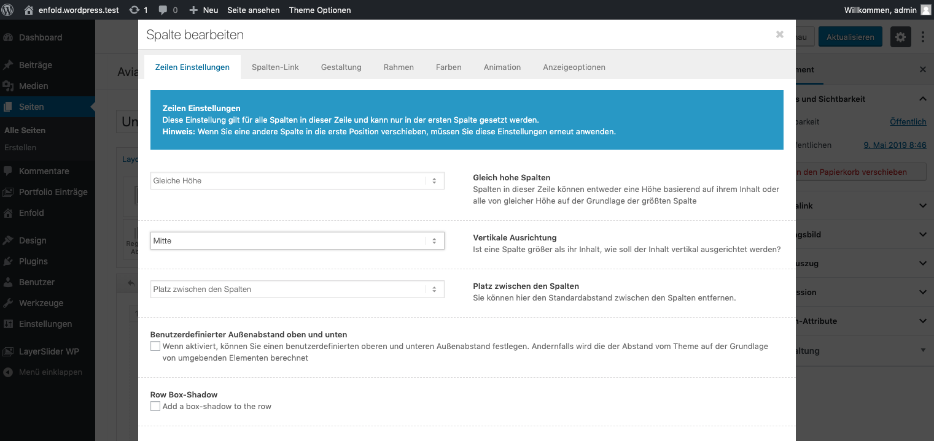This screenshot has height=441, width=934.
Task: Click the Vertikale Ausrichtung heading
Action: tap(515, 238)
